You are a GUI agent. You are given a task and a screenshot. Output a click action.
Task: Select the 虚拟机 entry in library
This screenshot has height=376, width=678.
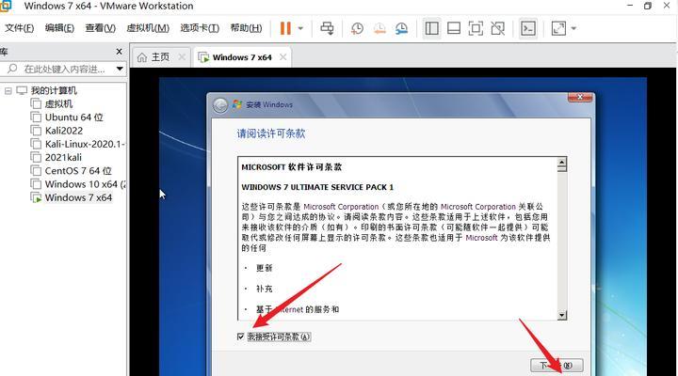[58, 104]
